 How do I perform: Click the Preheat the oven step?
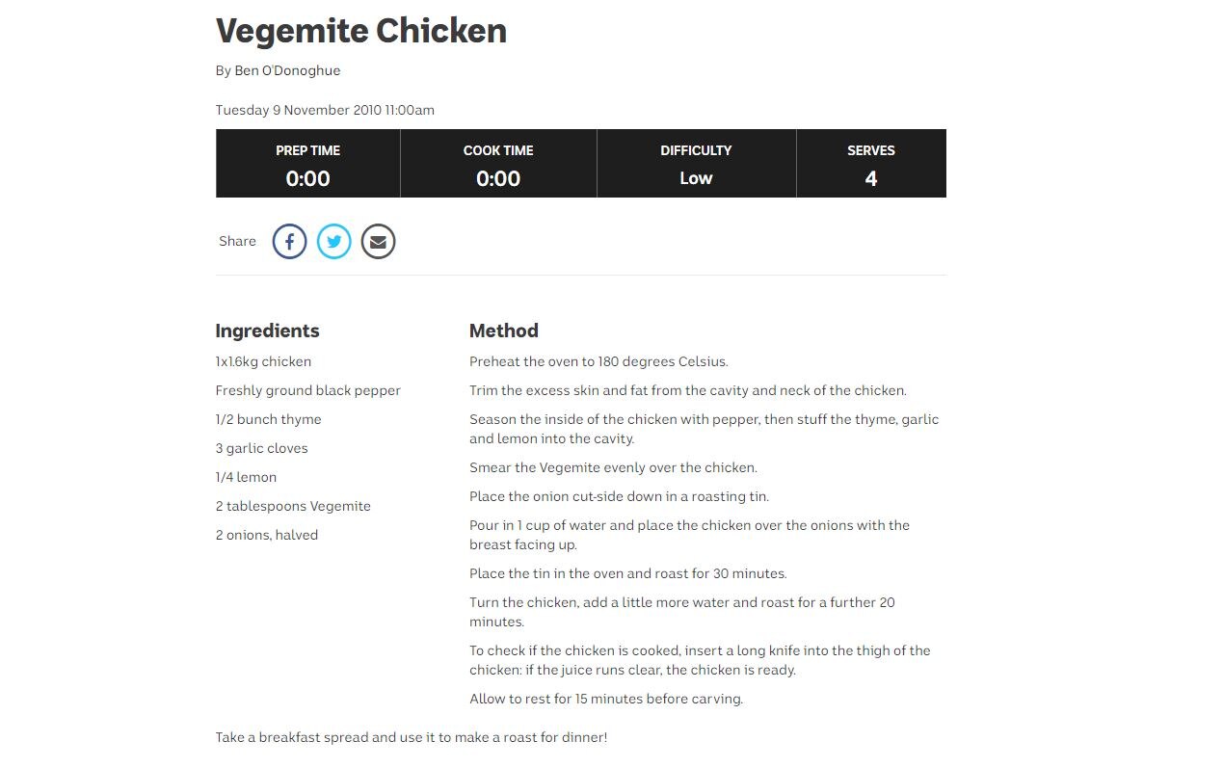pyautogui.click(x=598, y=361)
